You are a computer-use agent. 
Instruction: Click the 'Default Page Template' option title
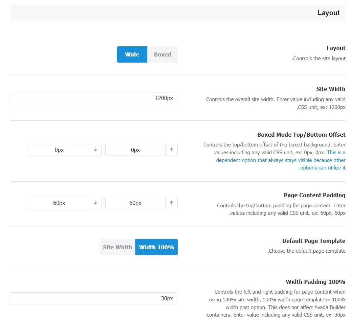314,241
